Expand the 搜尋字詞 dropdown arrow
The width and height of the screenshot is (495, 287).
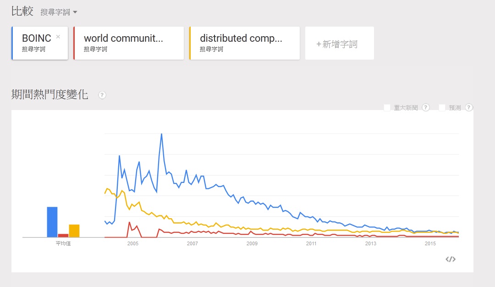[x=75, y=12]
